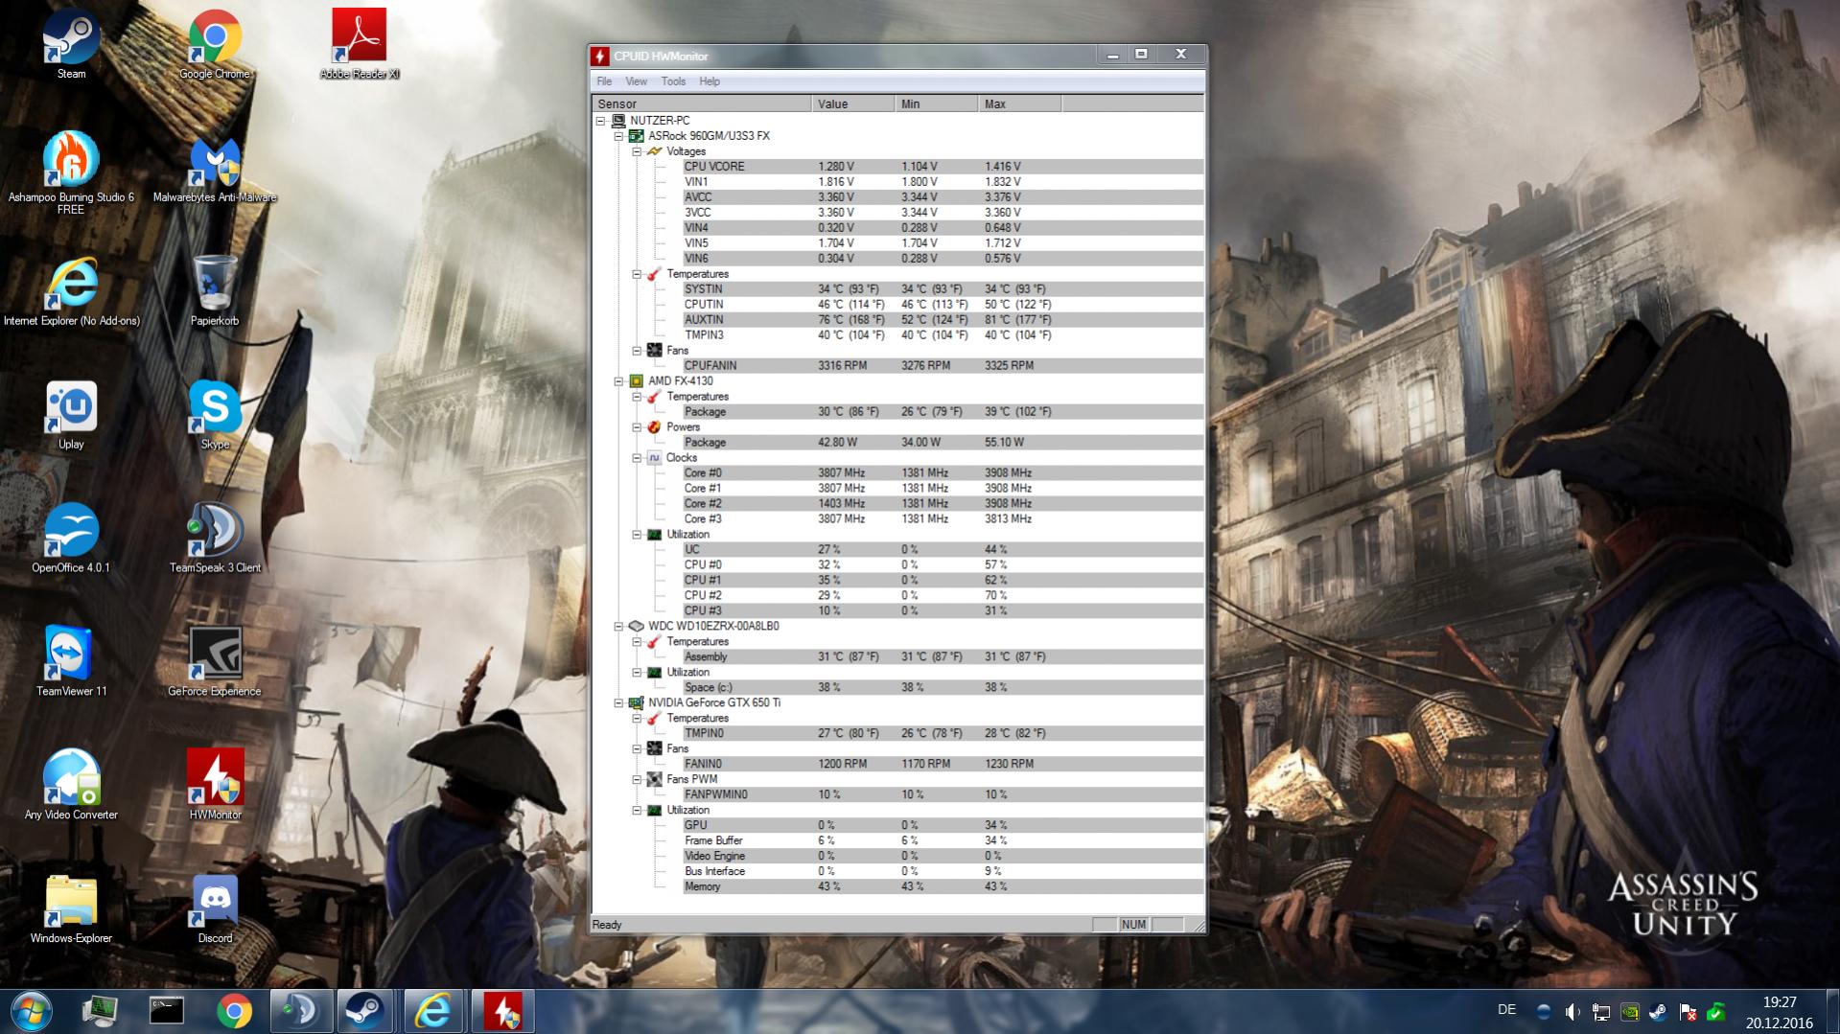
Task: Click the NUM indicator in status bar
Action: (1133, 925)
